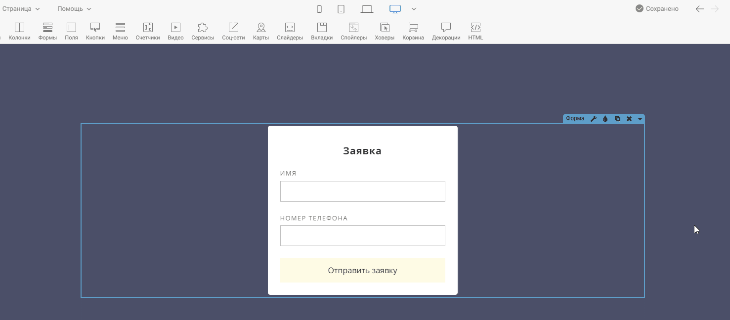Select the Корзина (Cart) widget
730x320 pixels.
[413, 32]
